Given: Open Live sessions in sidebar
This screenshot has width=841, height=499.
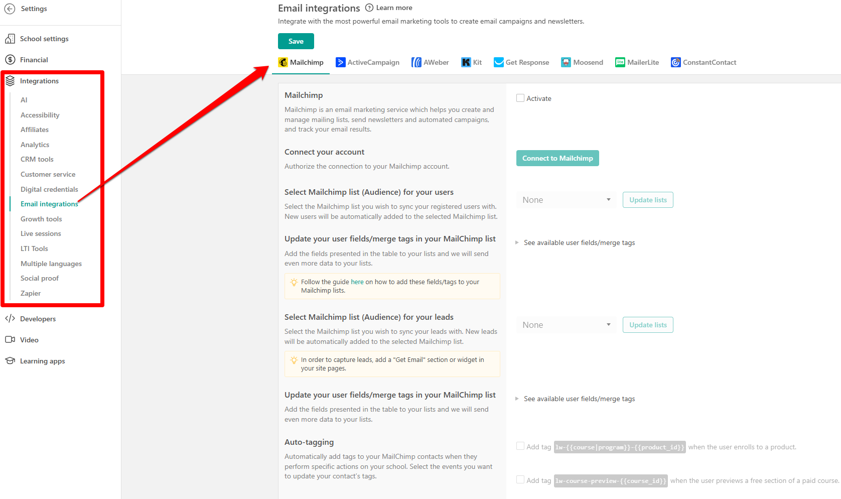Looking at the screenshot, I should pyautogui.click(x=41, y=233).
